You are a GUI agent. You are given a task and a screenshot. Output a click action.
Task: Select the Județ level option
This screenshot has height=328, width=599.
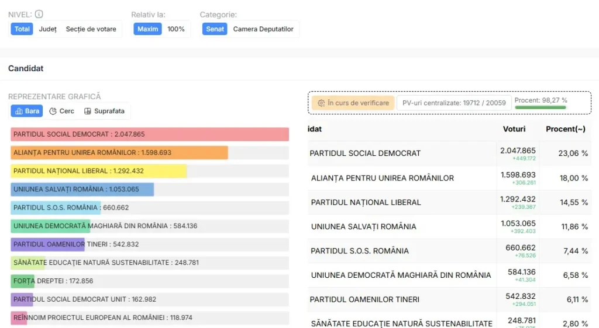coord(48,29)
